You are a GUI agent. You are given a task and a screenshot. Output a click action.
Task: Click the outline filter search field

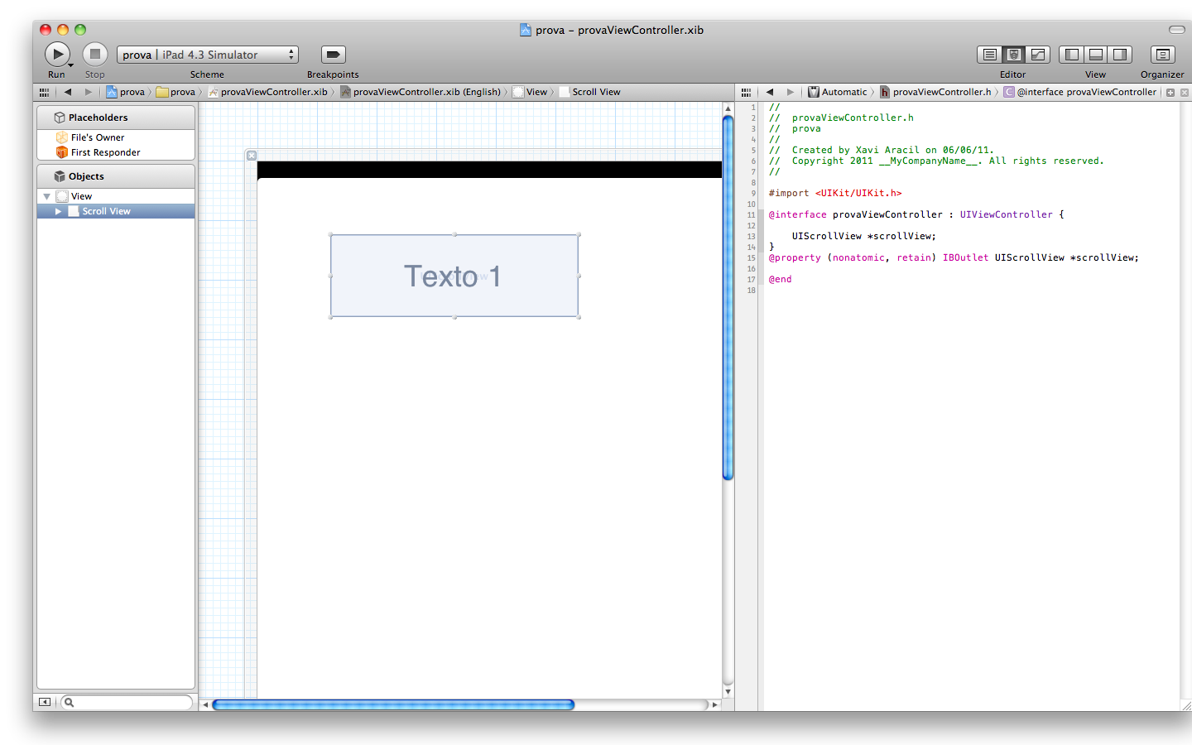tap(127, 702)
